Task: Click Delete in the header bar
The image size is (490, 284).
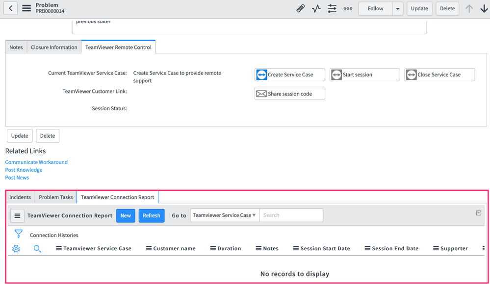Action: pyautogui.click(x=447, y=8)
